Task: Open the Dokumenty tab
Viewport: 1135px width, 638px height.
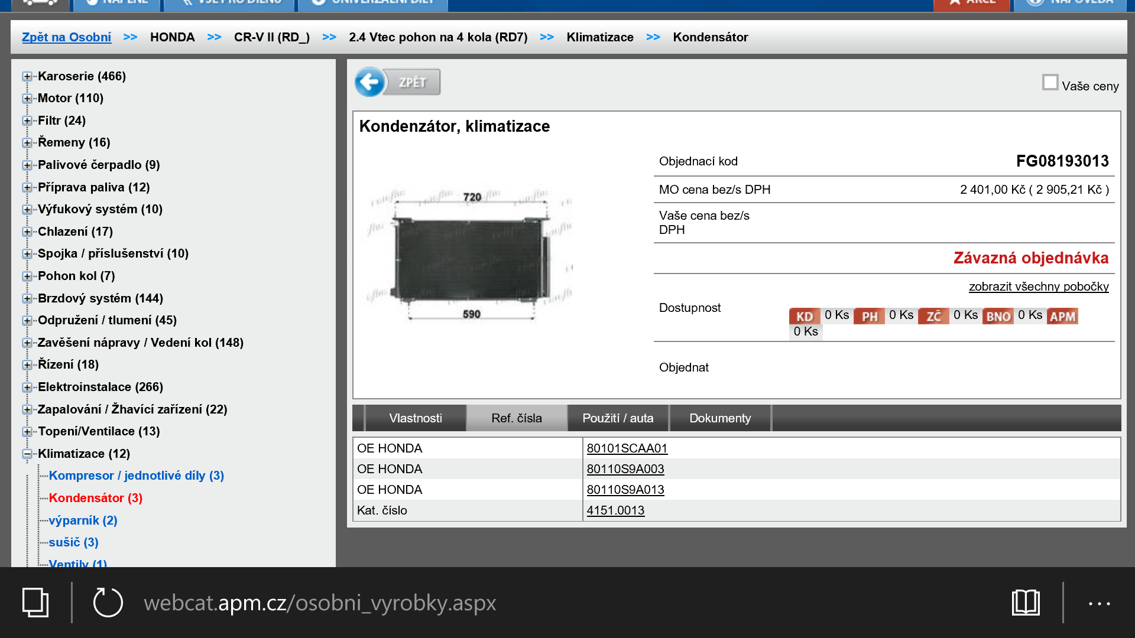Action: pyautogui.click(x=720, y=418)
